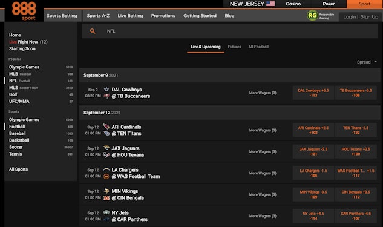
Task: Open More Wagers for Cowboys at Buccaneers
Action: 263,93
